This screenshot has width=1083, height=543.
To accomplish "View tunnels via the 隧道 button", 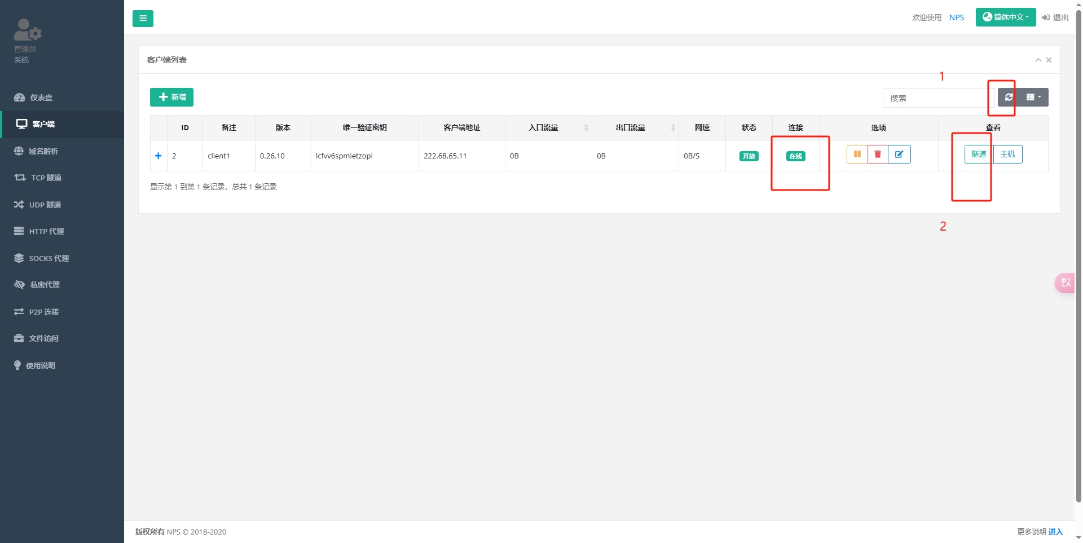I will click(x=979, y=154).
